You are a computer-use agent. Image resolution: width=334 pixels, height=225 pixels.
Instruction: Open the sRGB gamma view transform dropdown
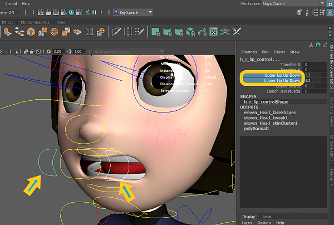129,52
